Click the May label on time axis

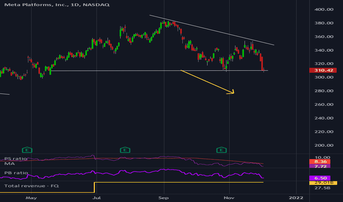point(31,198)
